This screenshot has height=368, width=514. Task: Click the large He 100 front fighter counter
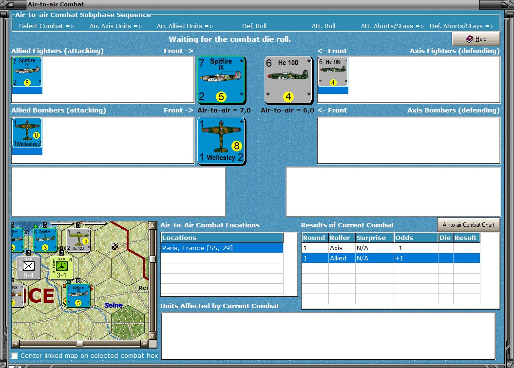[288, 80]
